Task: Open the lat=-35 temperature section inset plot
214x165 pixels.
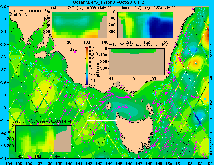Action: click(145, 25)
